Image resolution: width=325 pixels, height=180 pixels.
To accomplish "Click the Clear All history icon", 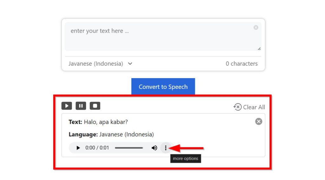I will click(237, 107).
